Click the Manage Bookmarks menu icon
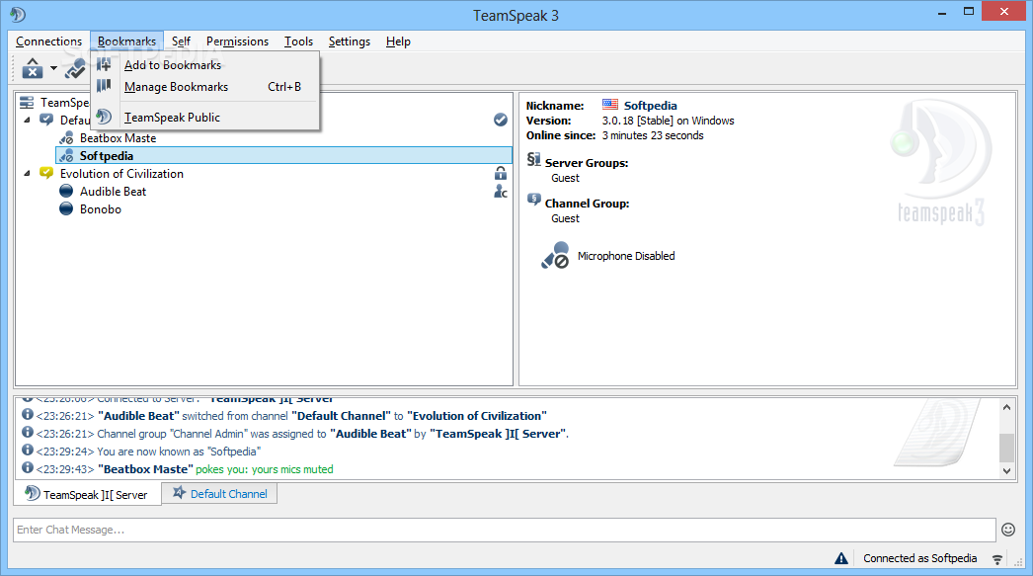 tap(104, 86)
